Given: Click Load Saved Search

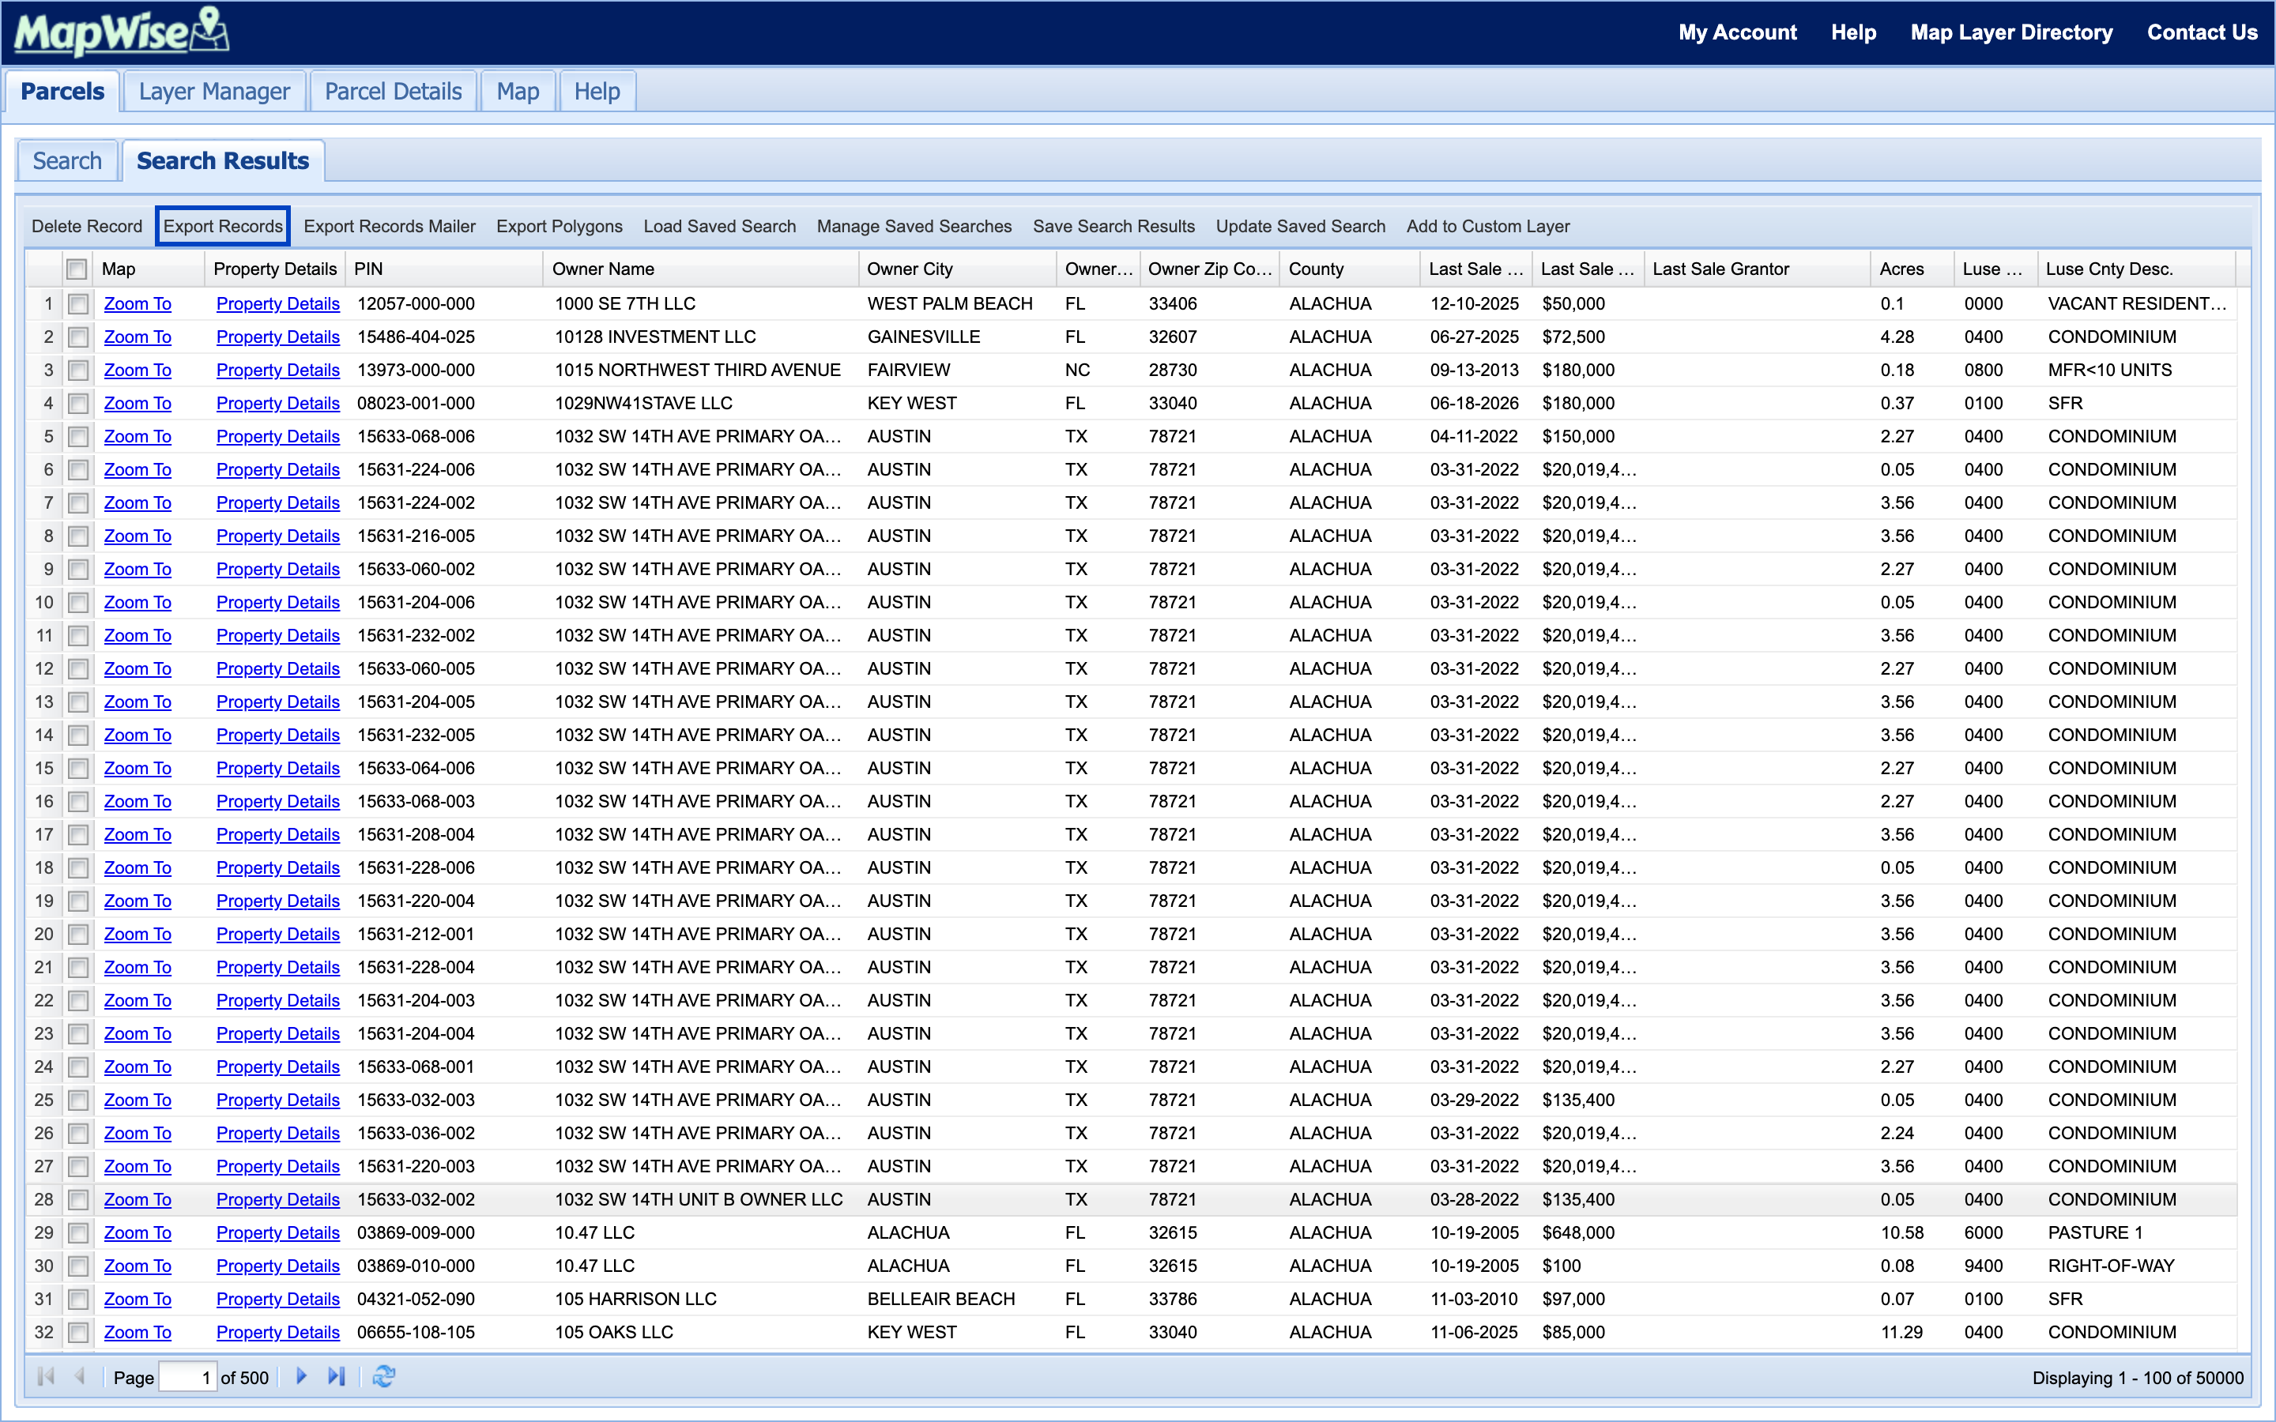Looking at the screenshot, I should point(719,227).
